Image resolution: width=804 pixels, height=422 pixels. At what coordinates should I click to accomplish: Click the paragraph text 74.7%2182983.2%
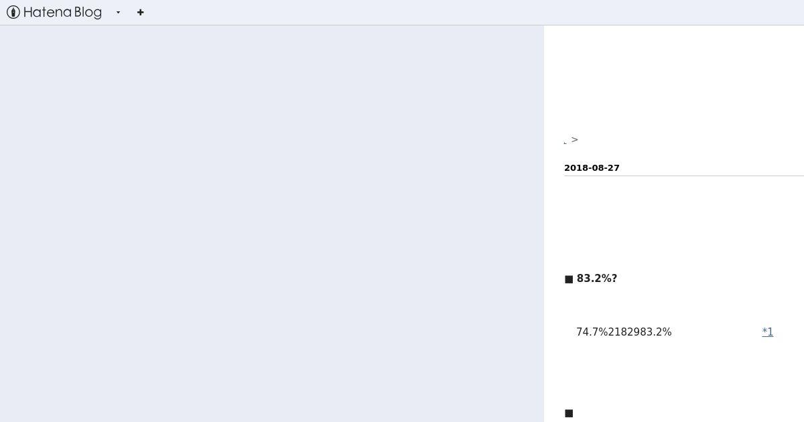[624, 332]
